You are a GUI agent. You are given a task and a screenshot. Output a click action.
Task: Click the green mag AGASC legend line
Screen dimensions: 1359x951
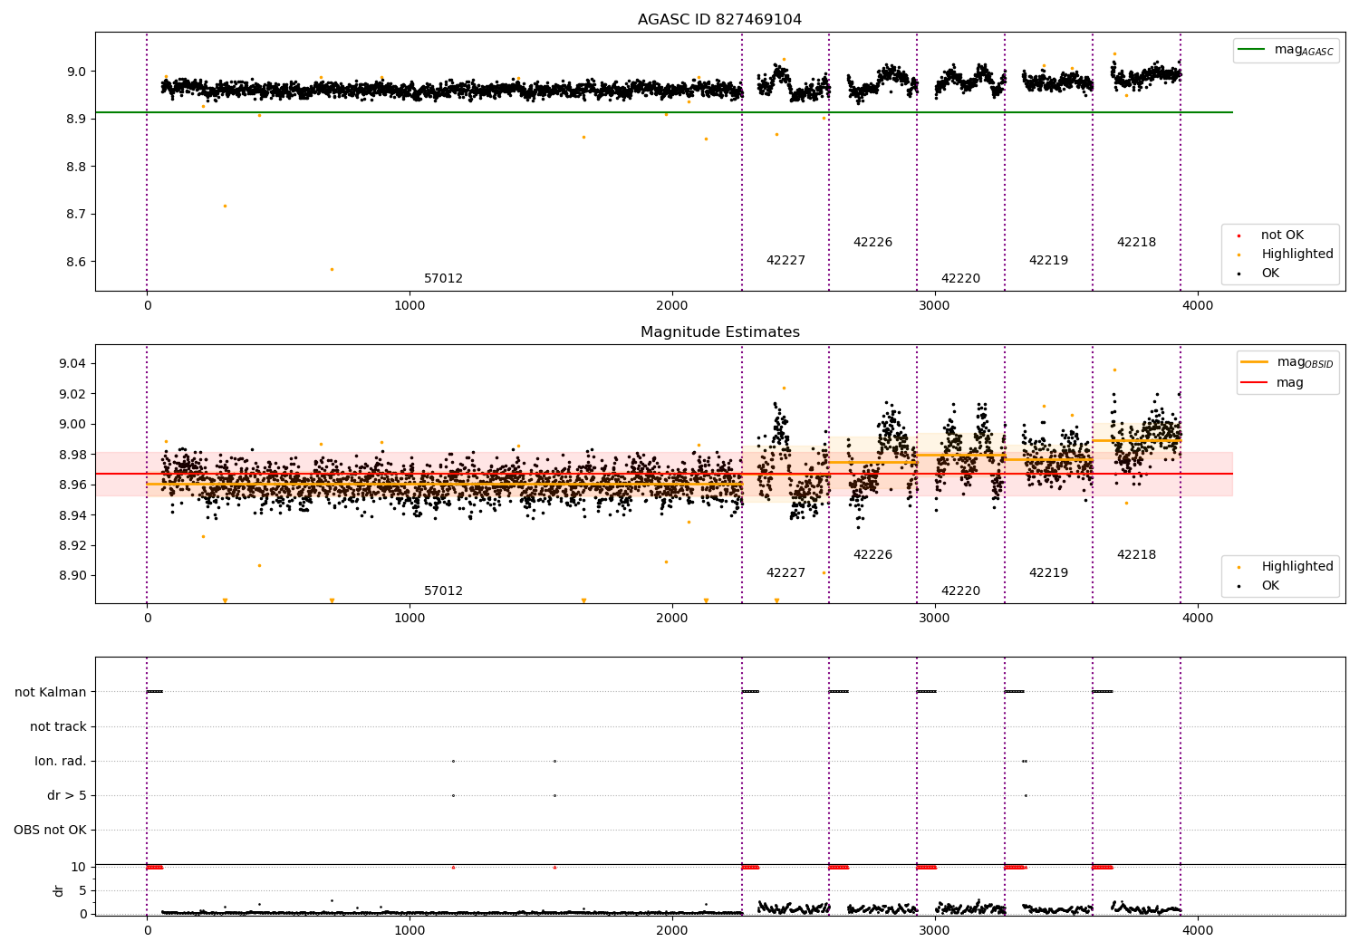tap(1253, 50)
